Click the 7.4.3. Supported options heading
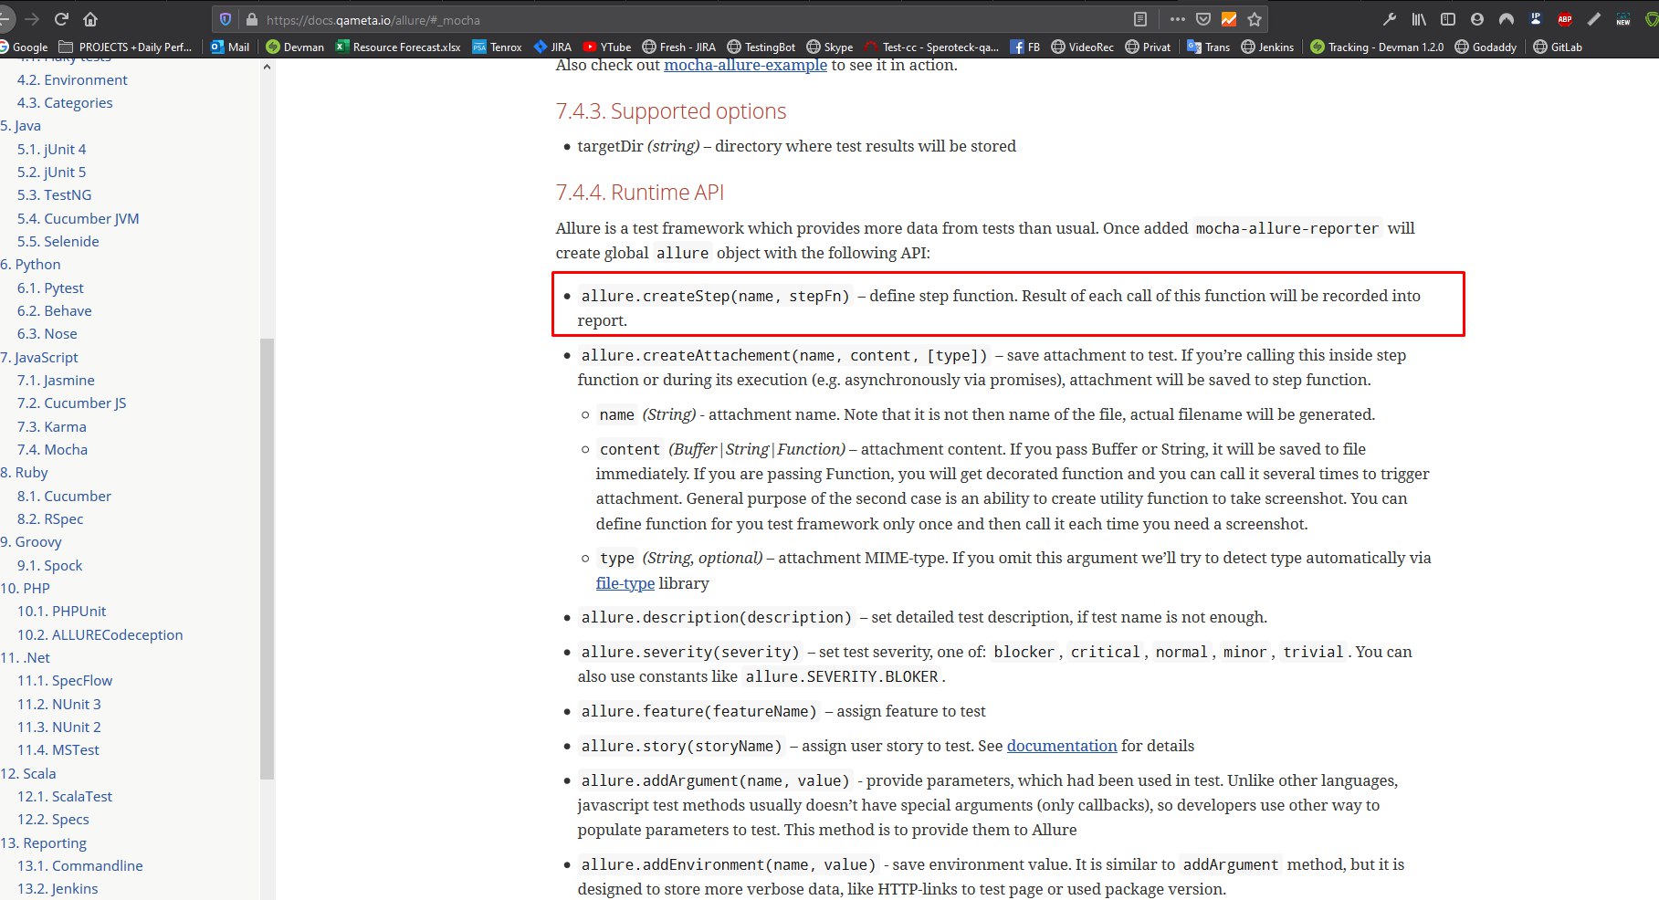Viewport: 1659px width, 900px height. click(x=670, y=111)
